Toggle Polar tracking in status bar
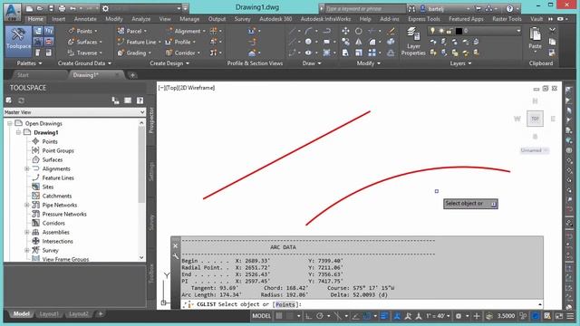 click(x=320, y=316)
